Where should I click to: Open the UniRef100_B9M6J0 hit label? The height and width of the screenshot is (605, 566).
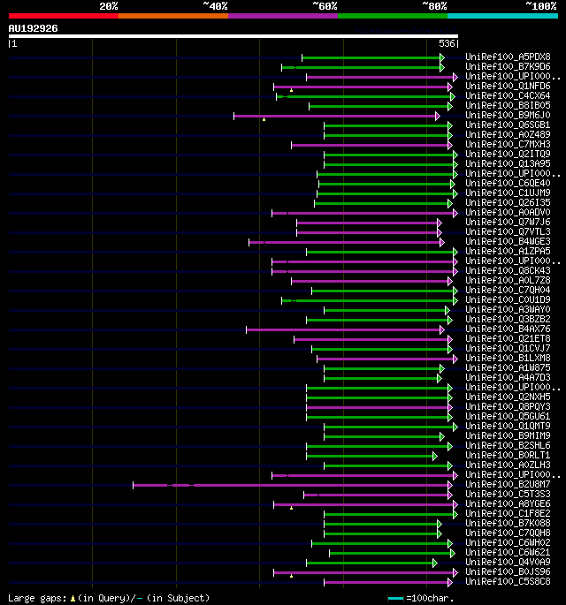(x=508, y=116)
